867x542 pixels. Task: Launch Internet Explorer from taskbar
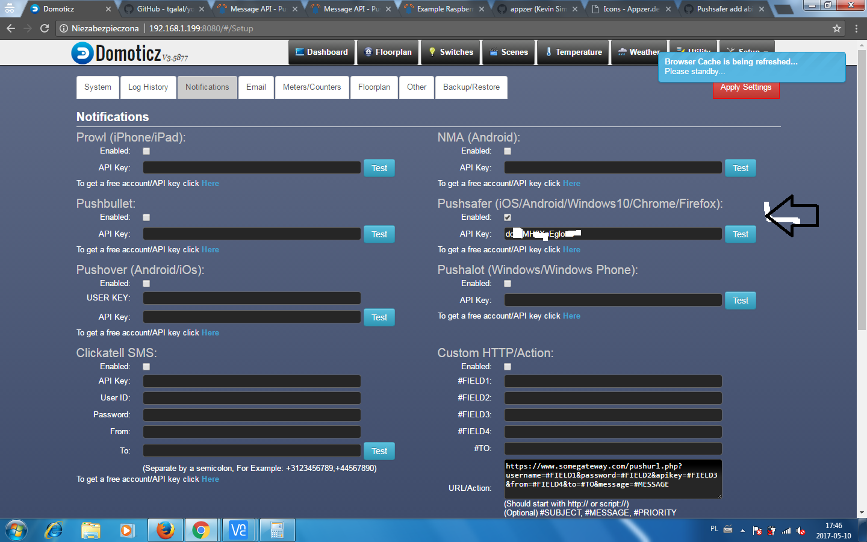coord(54,531)
